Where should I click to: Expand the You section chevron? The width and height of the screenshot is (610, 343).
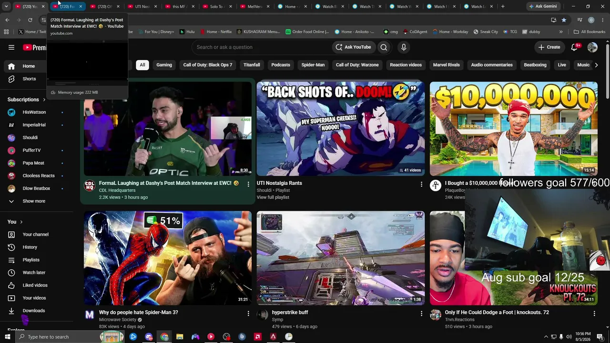(21, 222)
